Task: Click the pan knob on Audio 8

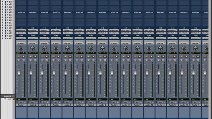Action: point(102,48)
